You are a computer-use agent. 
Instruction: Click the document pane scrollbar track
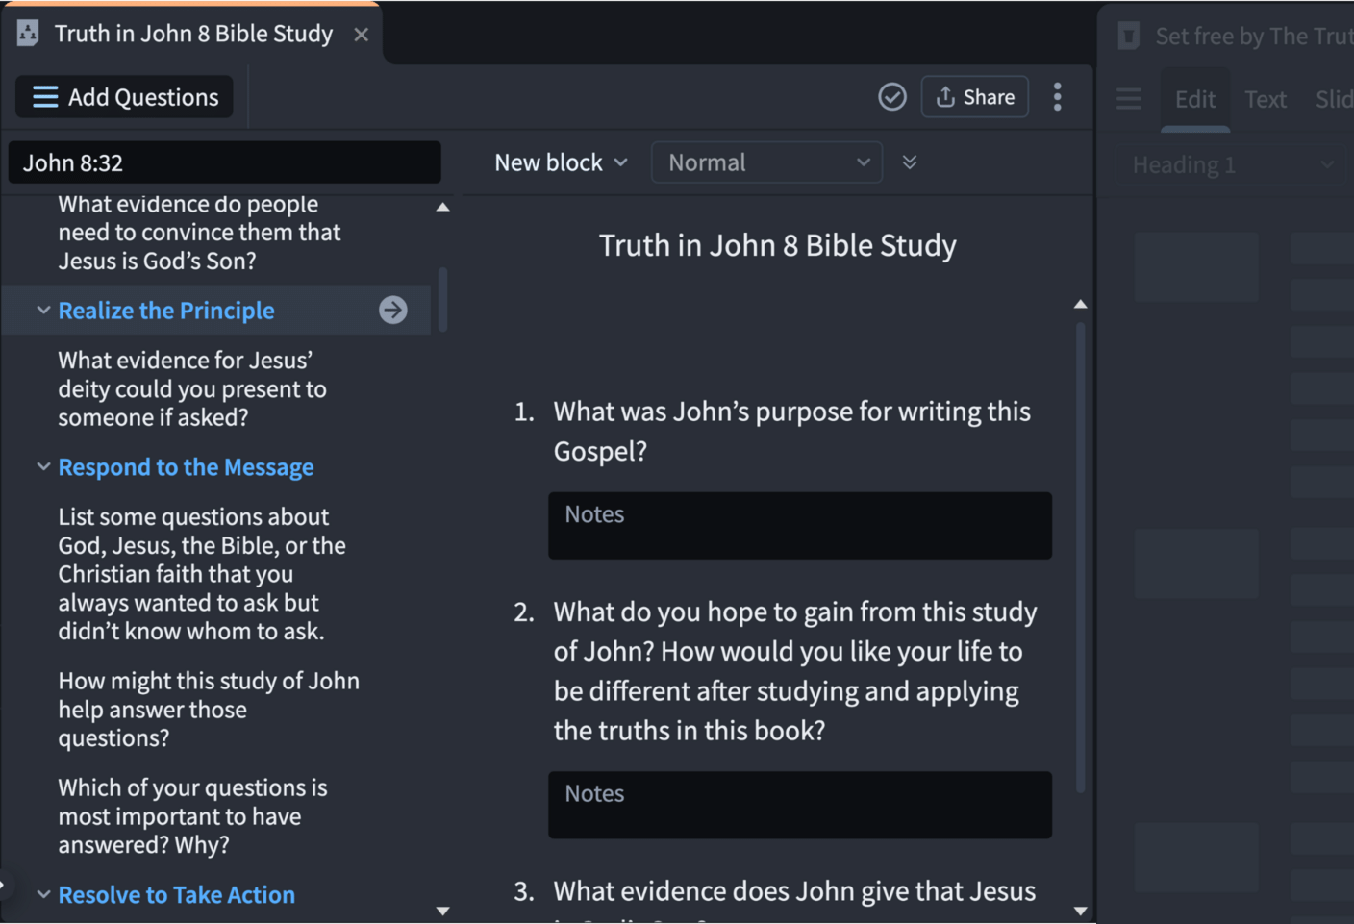[1081, 558]
